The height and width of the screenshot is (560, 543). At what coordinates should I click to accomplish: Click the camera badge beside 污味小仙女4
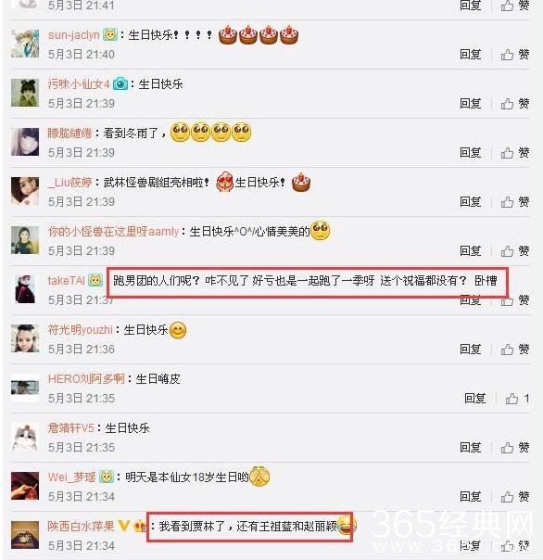120,84
